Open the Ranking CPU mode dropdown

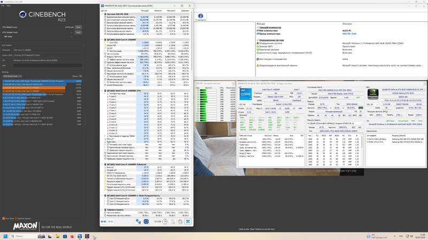12,76
